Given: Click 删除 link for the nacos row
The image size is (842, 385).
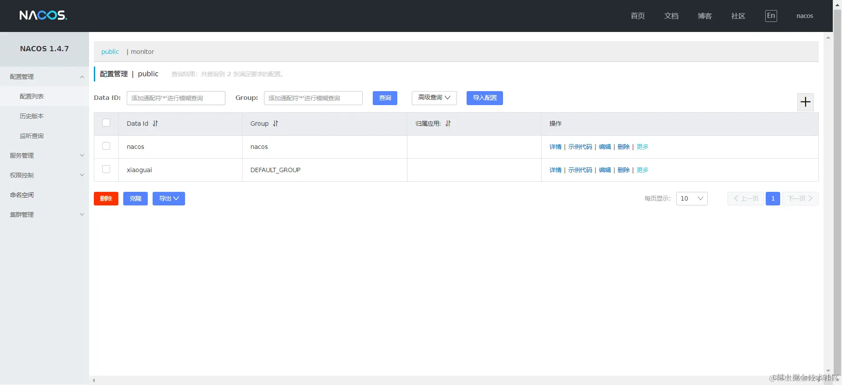Looking at the screenshot, I should (x=623, y=147).
